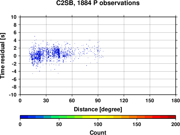
Task: Click the x-axis tick label '150'
Action: coord(150,100)
